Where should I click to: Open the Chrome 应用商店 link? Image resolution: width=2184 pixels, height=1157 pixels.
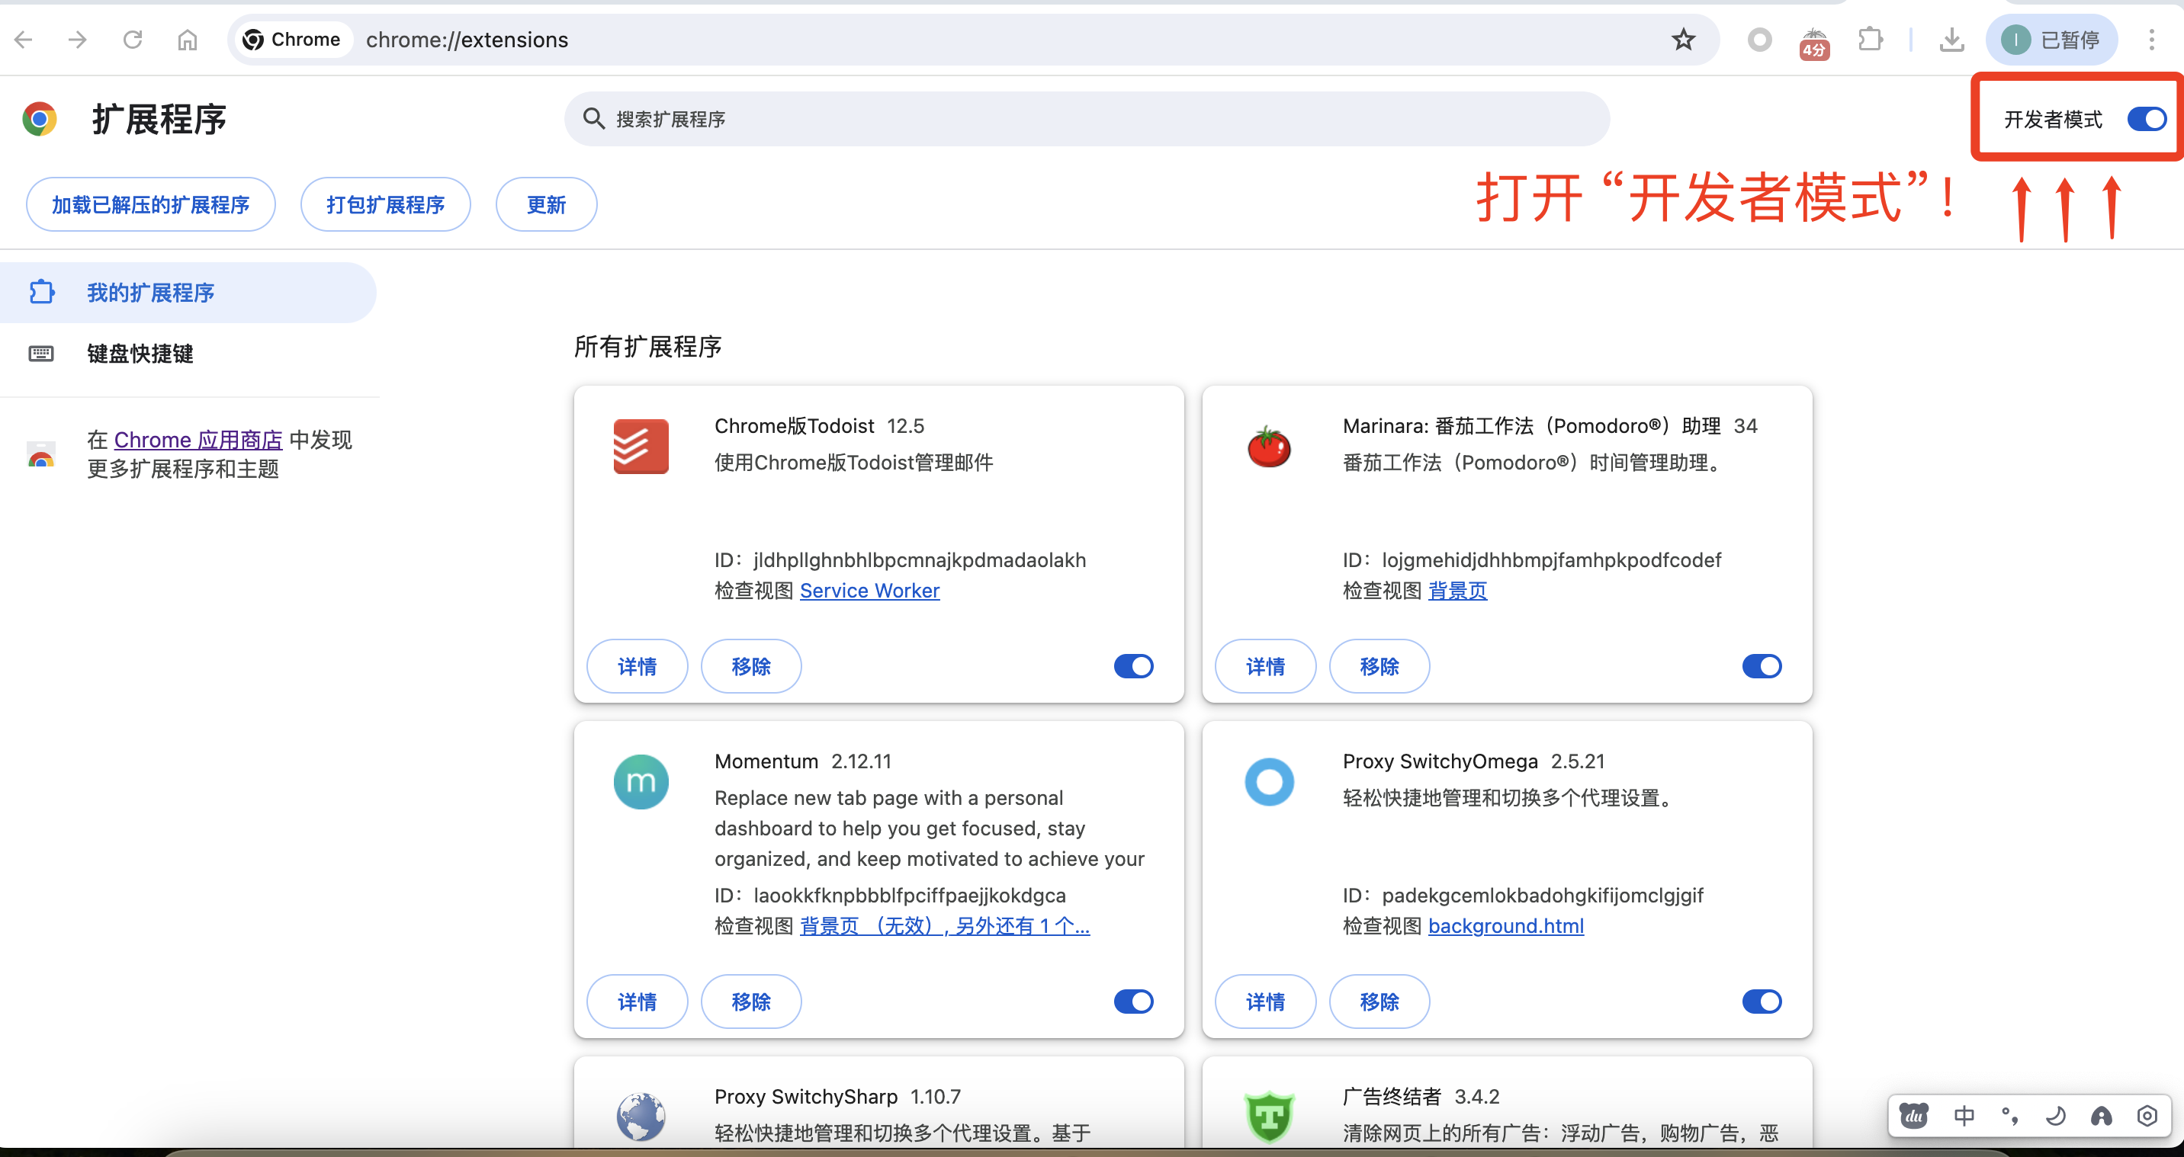198,440
